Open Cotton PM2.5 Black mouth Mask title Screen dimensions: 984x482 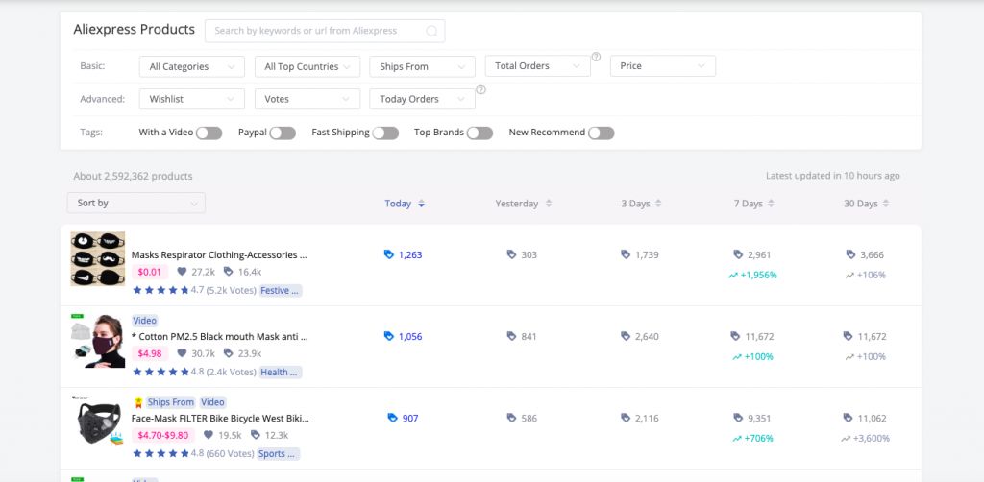coord(220,337)
